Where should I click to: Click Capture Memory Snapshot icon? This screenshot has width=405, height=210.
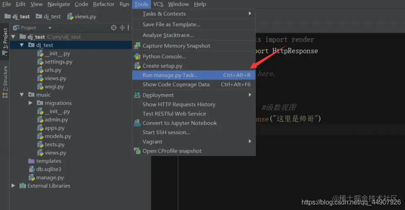137,46
